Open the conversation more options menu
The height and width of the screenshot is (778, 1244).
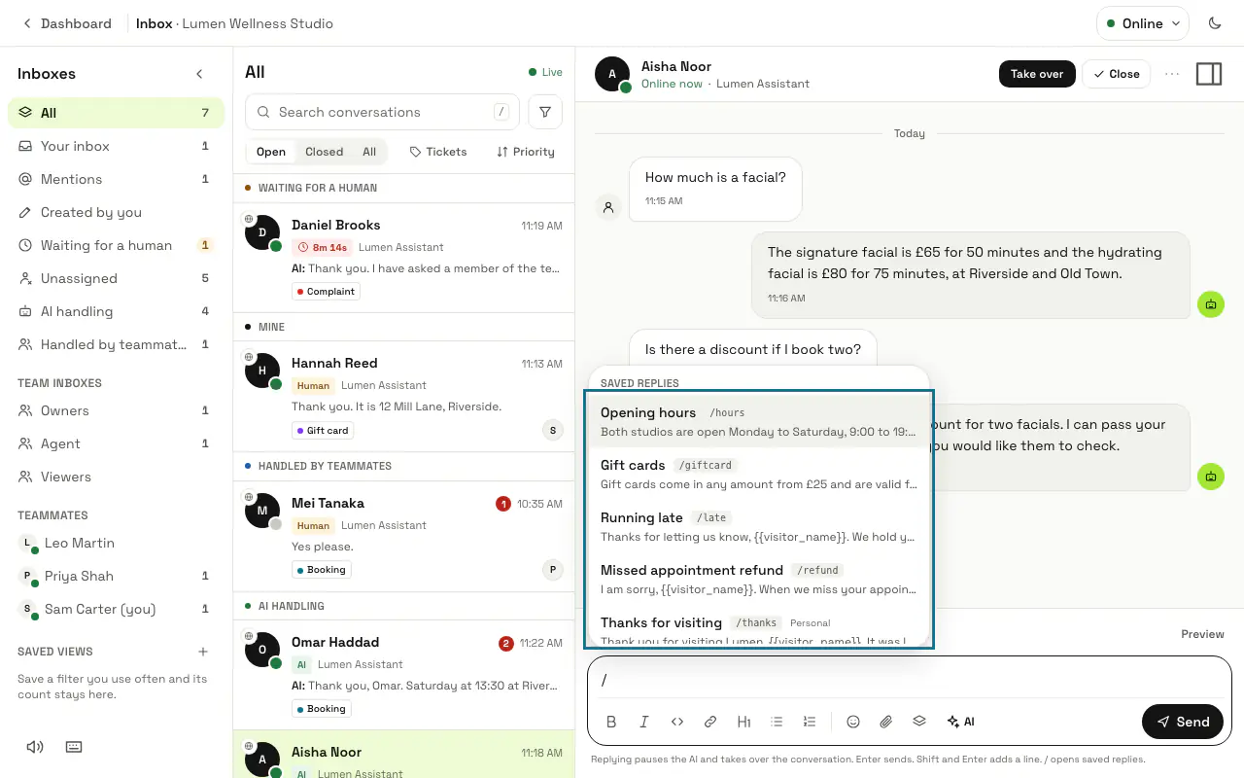[x=1172, y=74]
